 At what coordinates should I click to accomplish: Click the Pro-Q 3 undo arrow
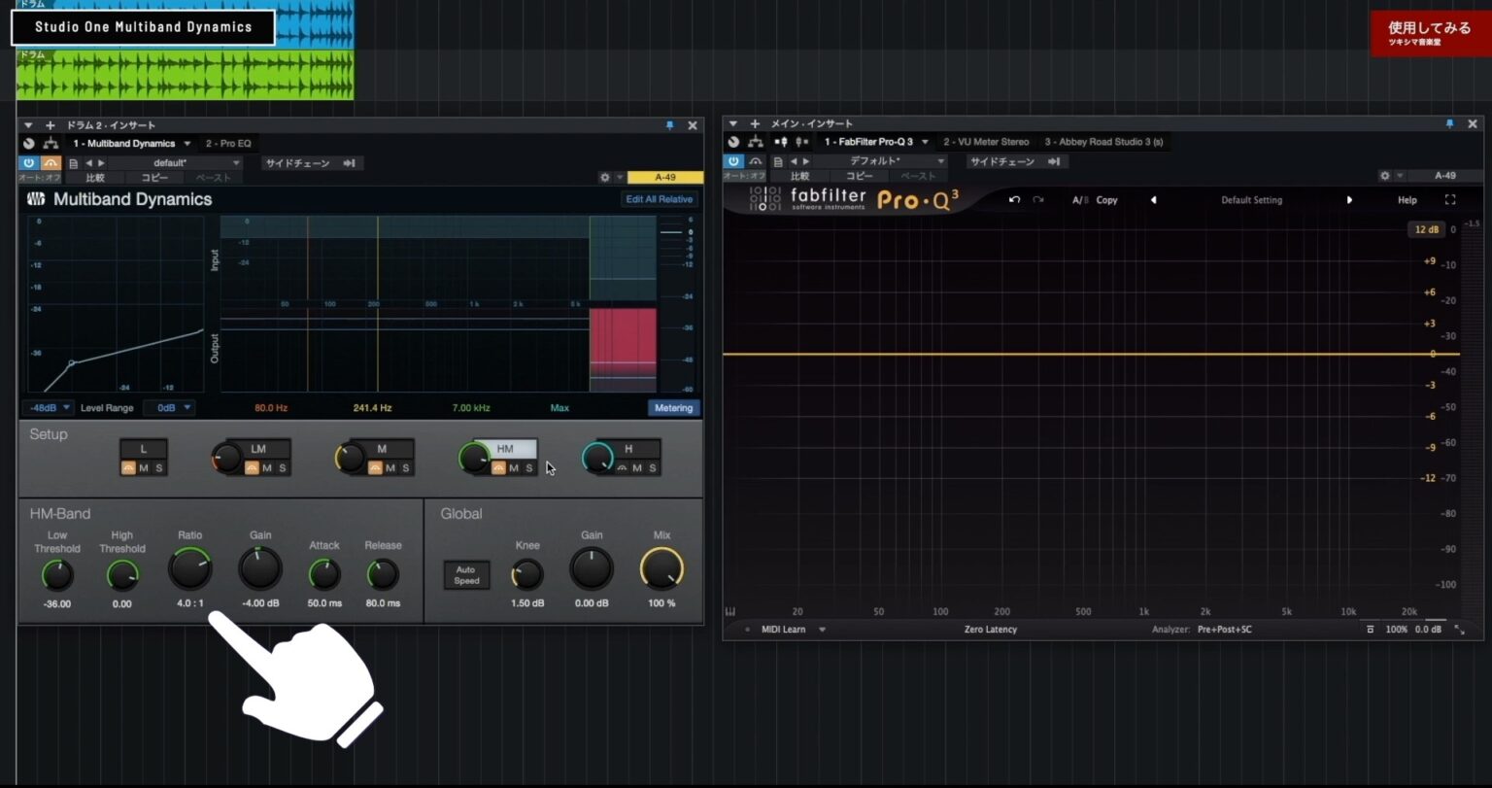point(1014,200)
